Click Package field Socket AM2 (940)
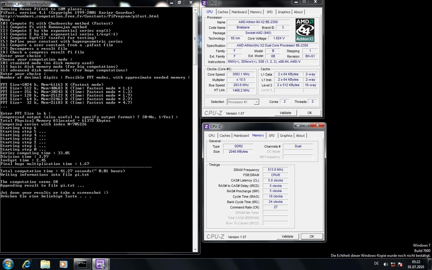 pyautogui.click(x=258, y=33)
